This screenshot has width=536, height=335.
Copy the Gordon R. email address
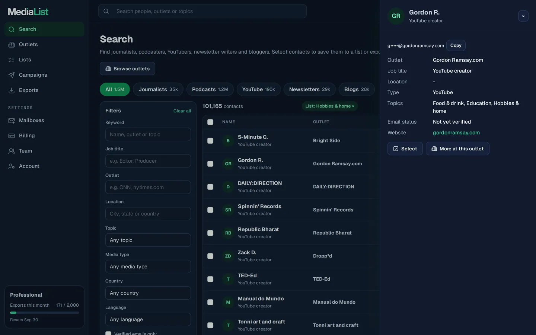click(x=456, y=45)
